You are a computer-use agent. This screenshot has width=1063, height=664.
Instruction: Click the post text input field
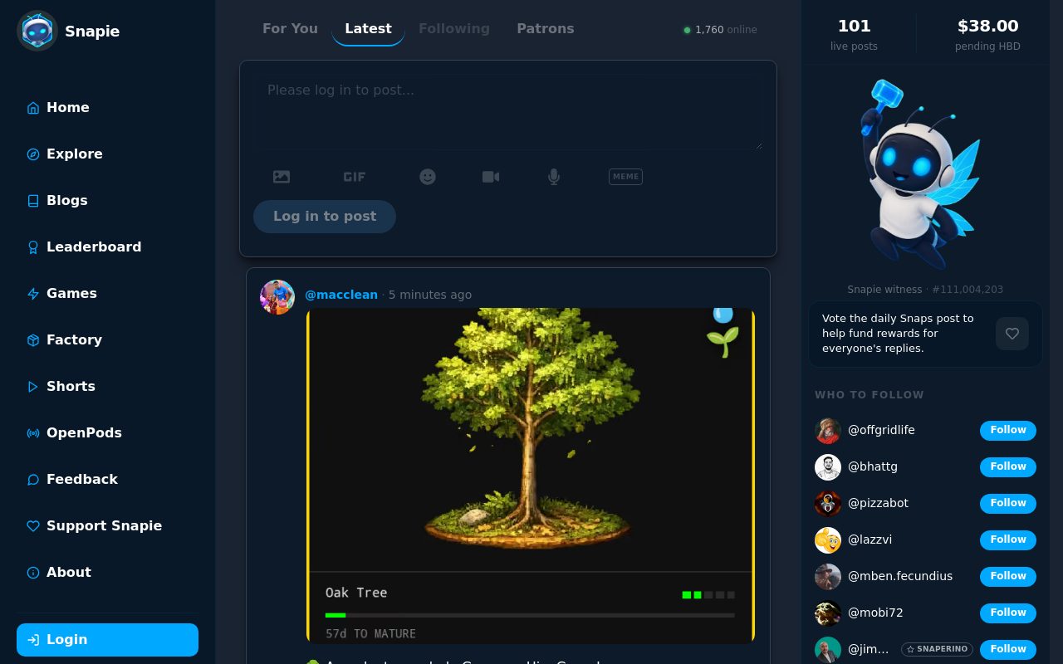508,112
